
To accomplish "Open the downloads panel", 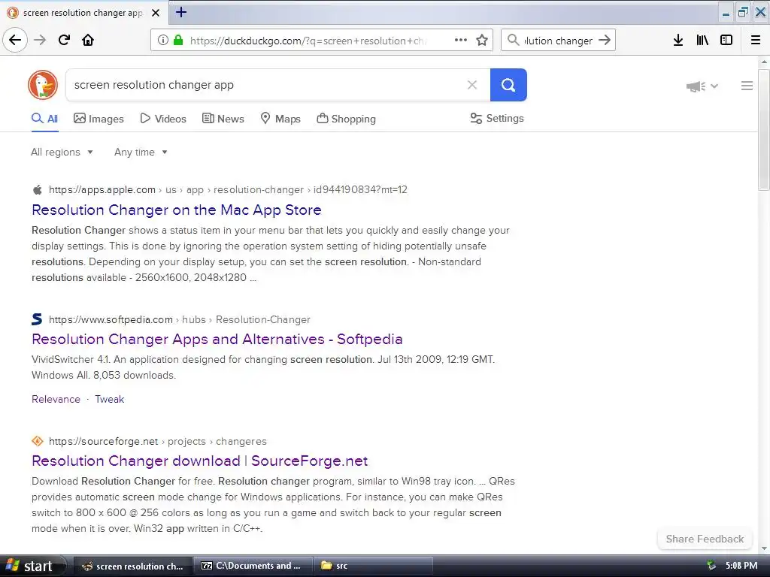I will 678,41.
